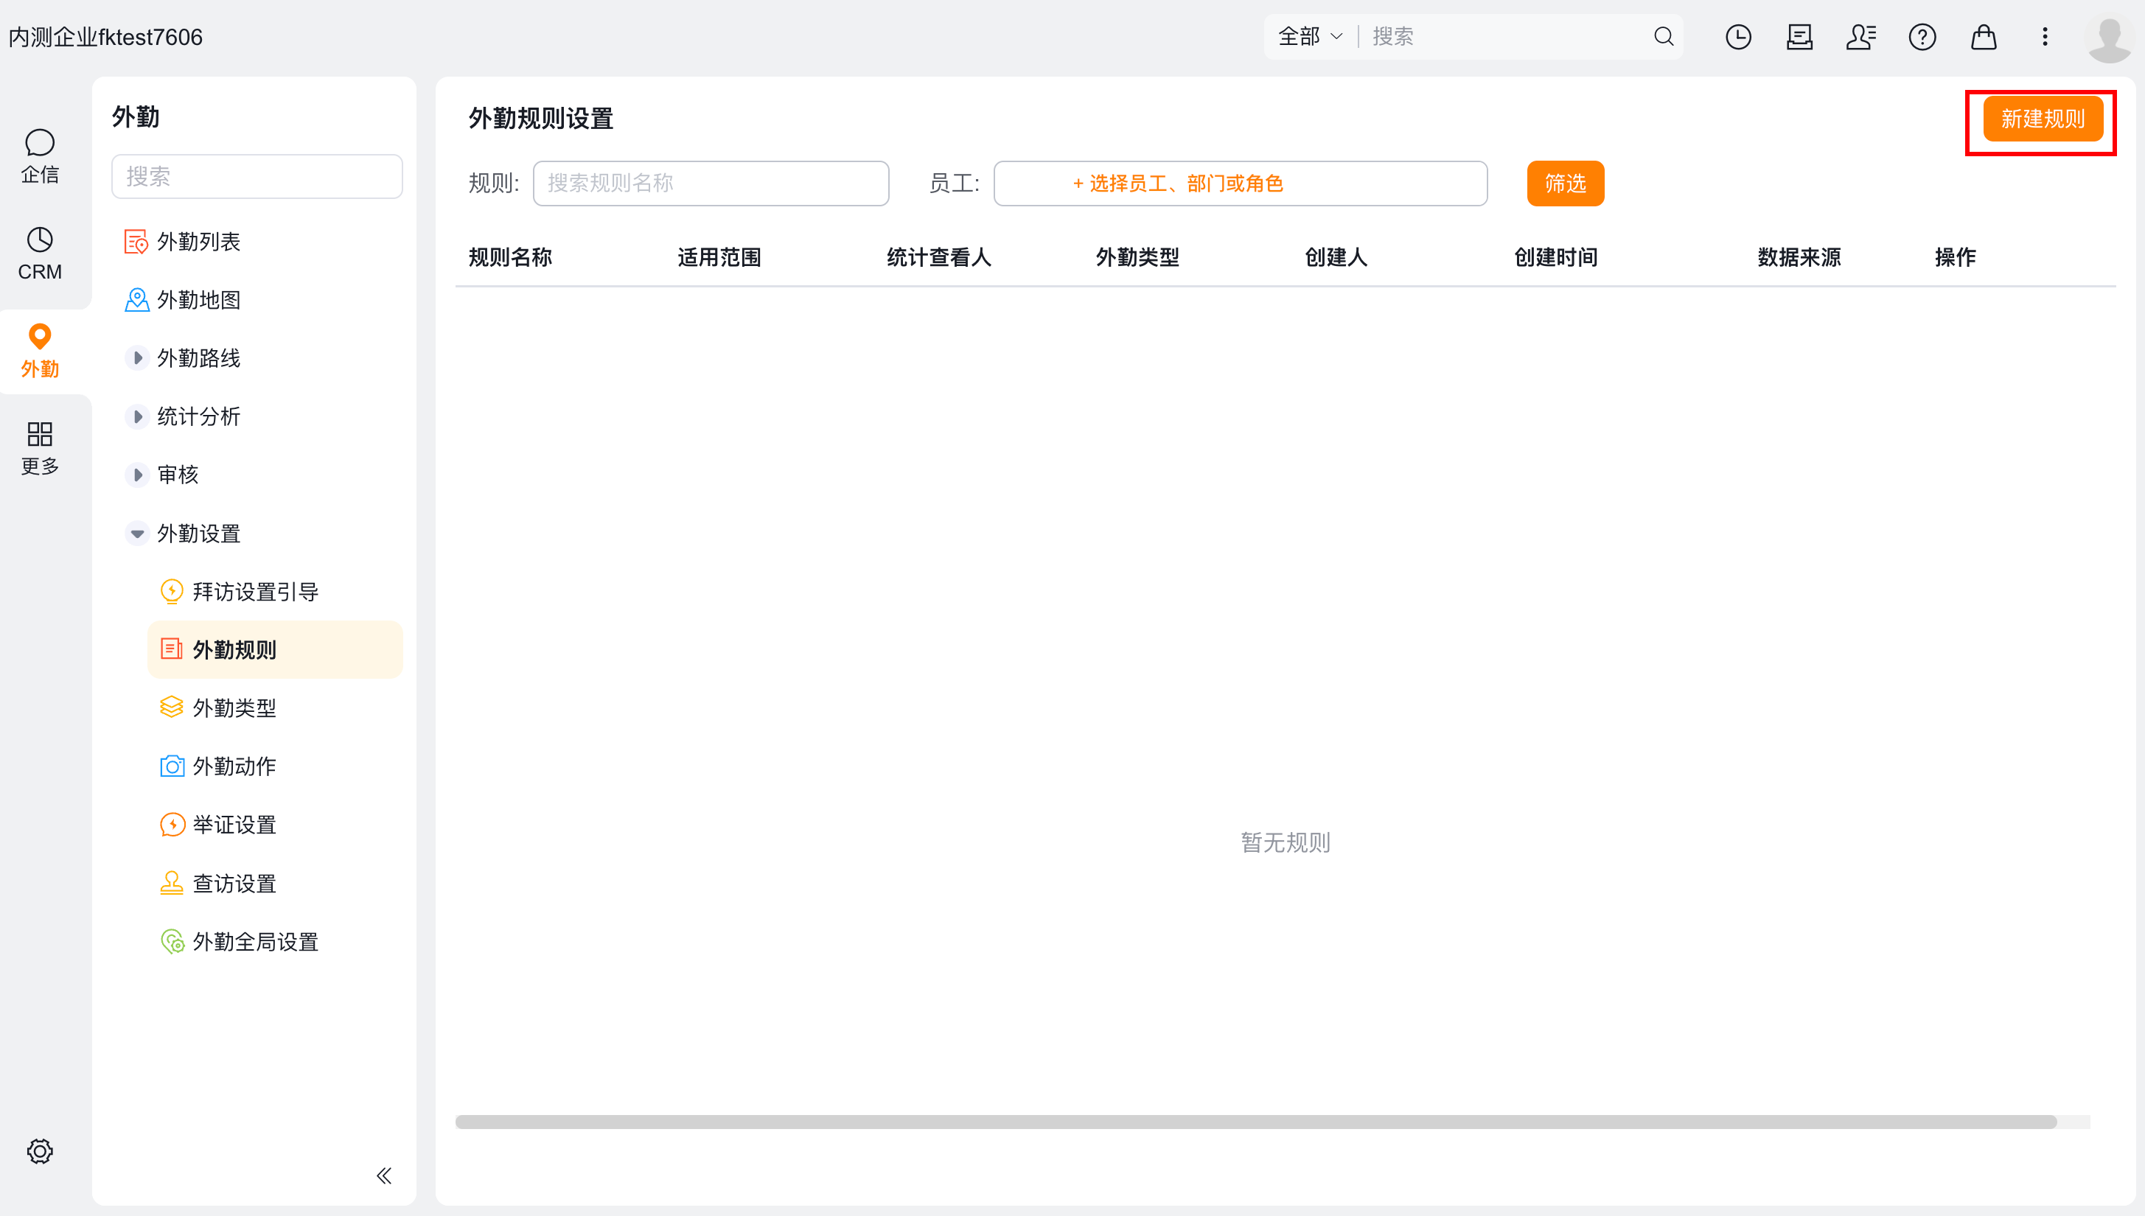Open 外勤类型 menu item
The width and height of the screenshot is (2145, 1216).
pyautogui.click(x=275, y=708)
